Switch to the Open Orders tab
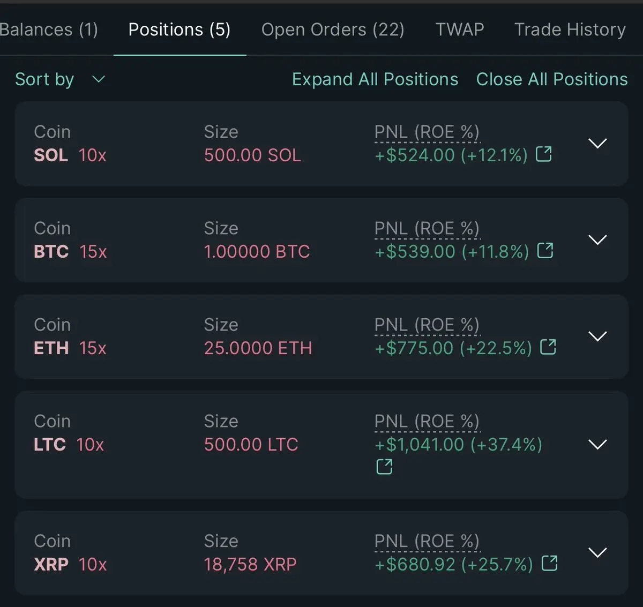This screenshot has height=607, width=643. tap(333, 29)
